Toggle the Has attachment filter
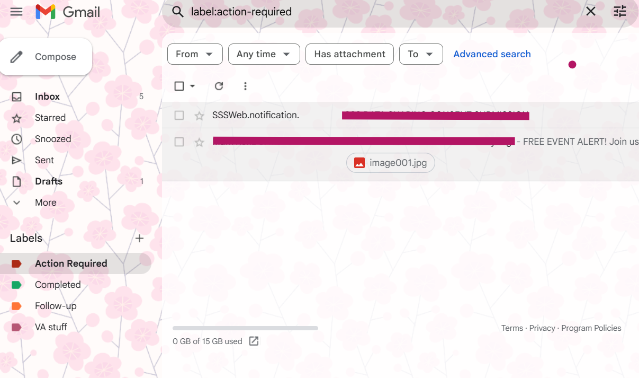 (x=349, y=54)
